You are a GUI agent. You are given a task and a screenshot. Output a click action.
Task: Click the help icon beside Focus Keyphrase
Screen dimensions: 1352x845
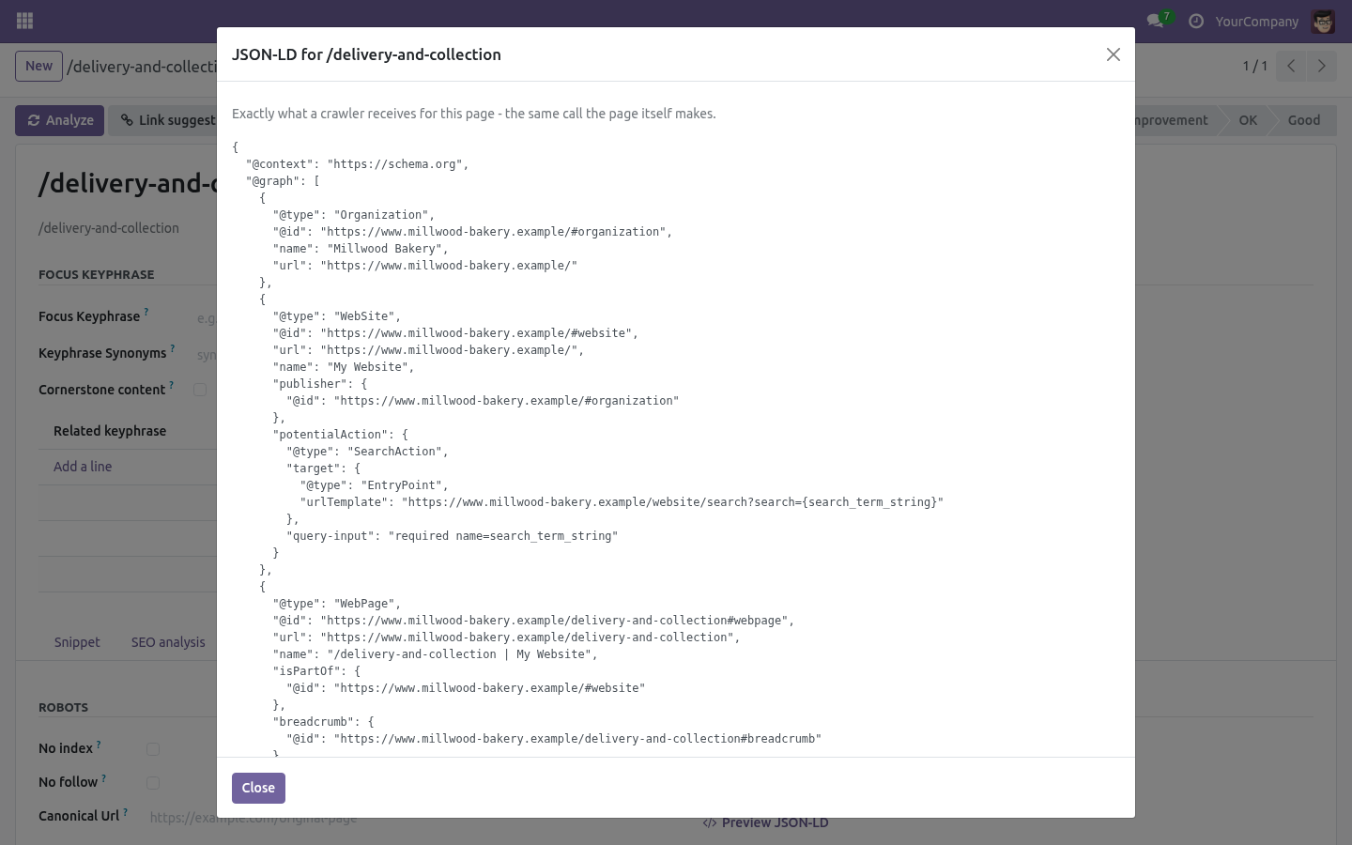coord(146,312)
